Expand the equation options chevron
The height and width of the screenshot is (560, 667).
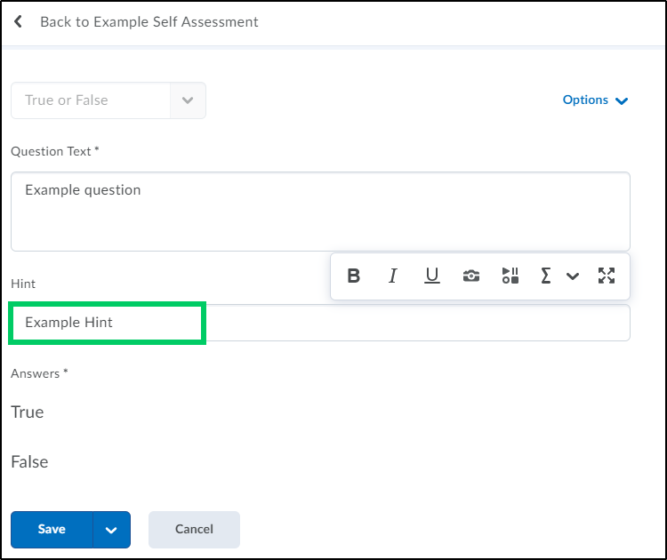point(573,276)
